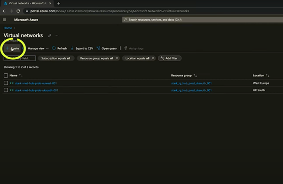Pin the Virtual networks page to dashboard
Viewport: 283px width, 184px height.
50,36
